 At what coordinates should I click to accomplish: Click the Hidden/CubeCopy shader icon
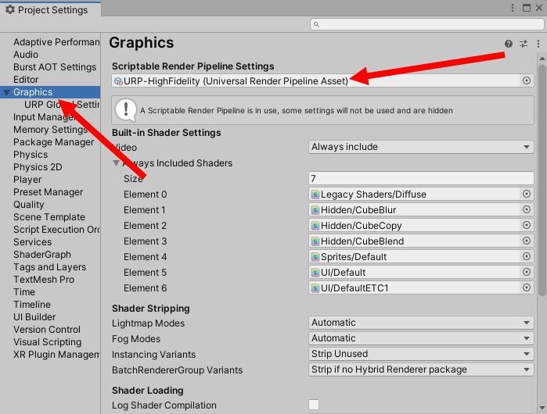[x=315, y=226]
